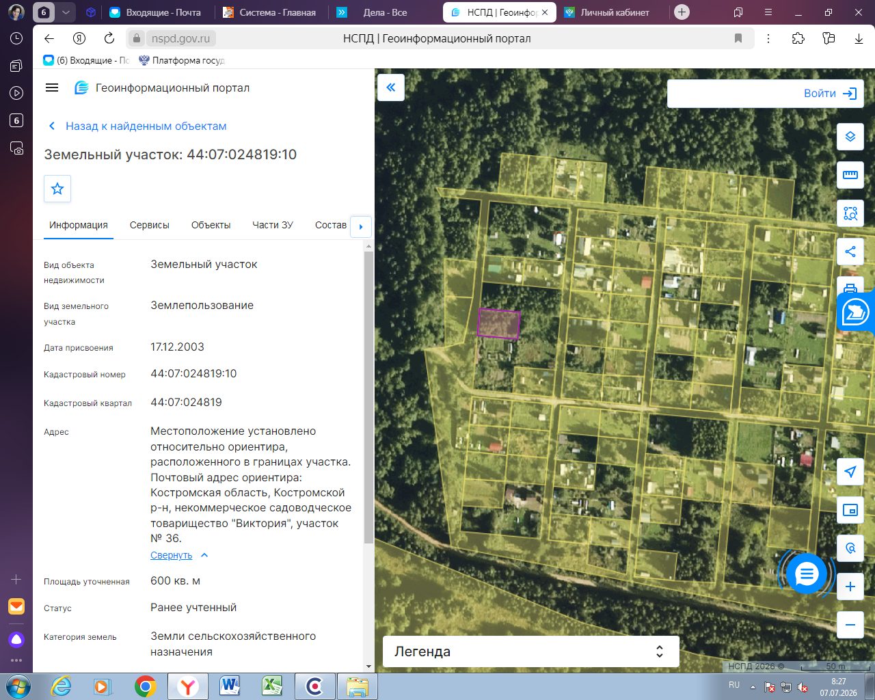Collapse the info panel with double-chevron button
The image size is (875, 700).
391,87
